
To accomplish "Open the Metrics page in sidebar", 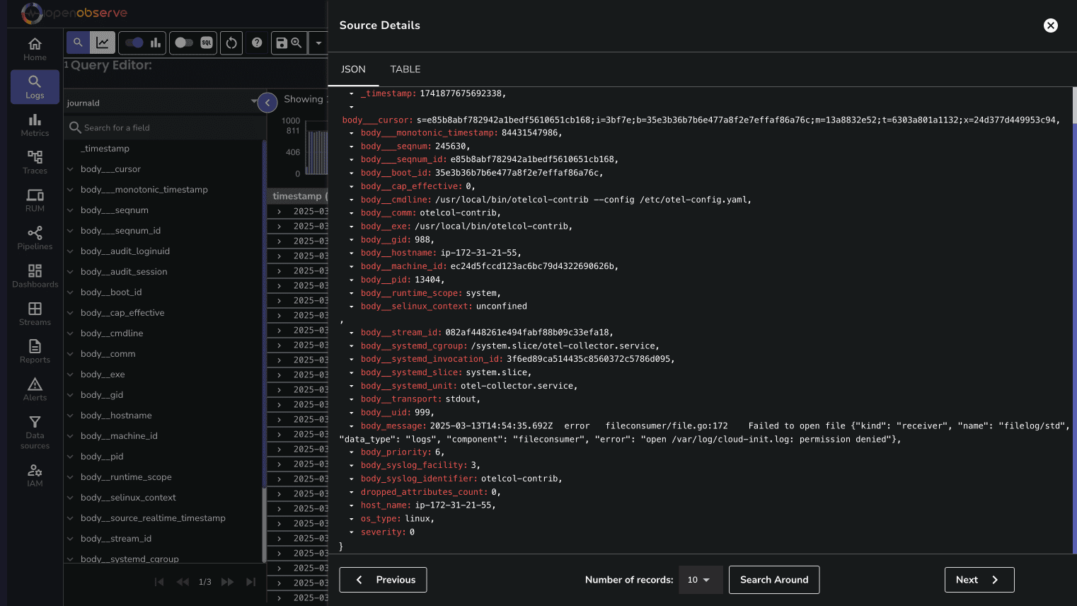I will (x=35, y=125).
